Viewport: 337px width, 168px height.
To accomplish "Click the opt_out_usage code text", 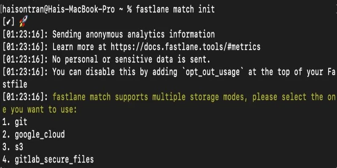I will pyautogui.click(x=213, y=72).
